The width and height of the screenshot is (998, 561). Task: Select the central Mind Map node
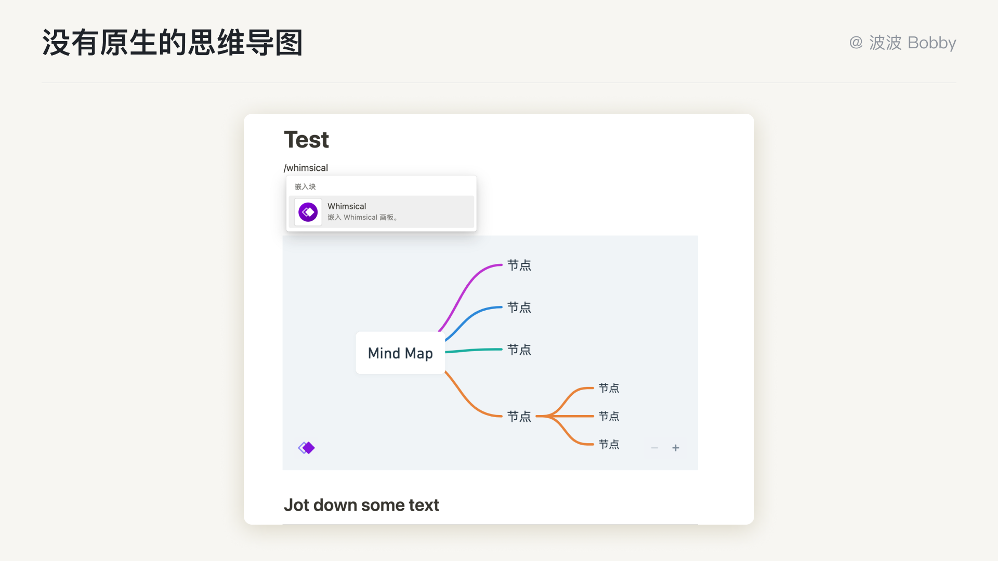[x=400, y=353]
